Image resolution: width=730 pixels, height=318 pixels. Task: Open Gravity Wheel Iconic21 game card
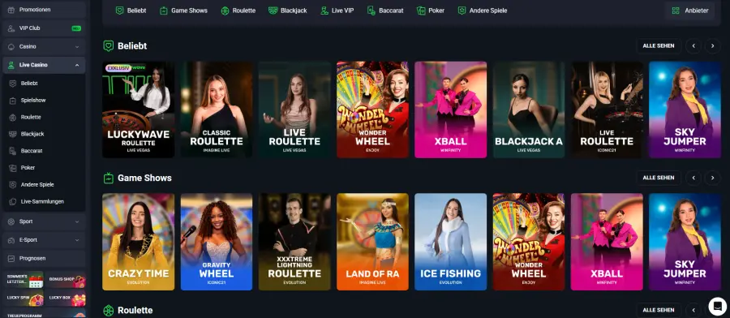(217, 242)
